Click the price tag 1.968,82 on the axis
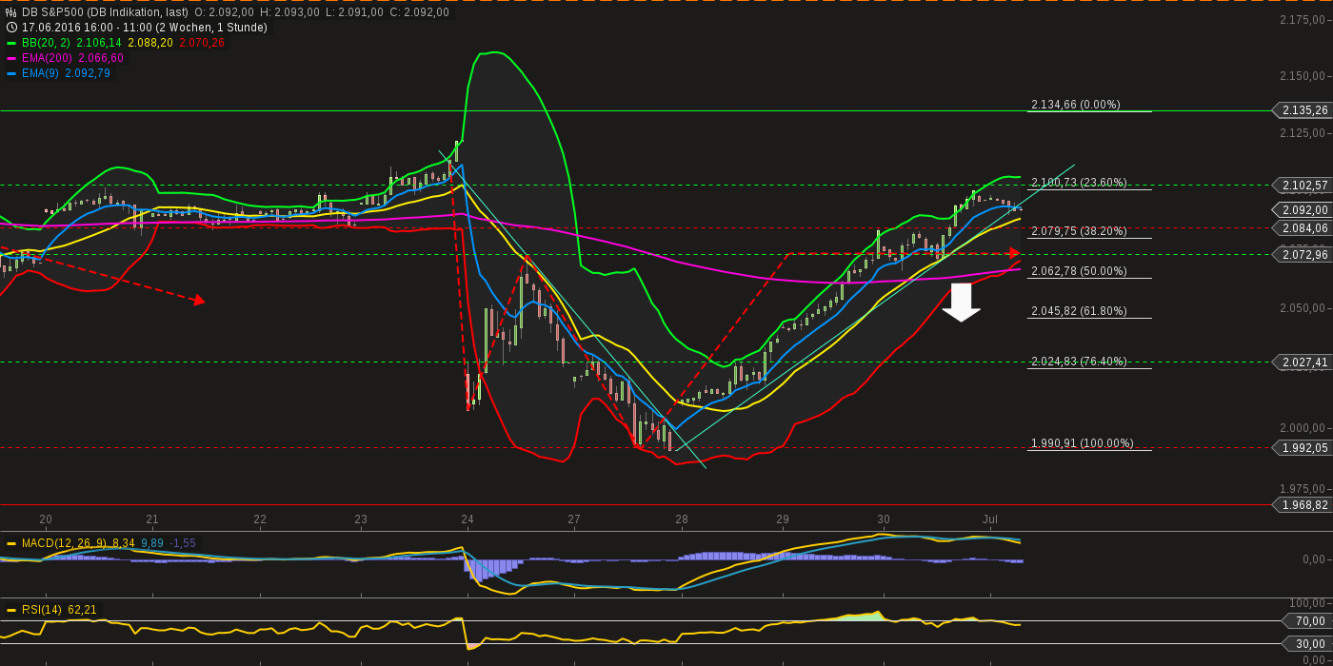This screenshot has width=1333, height=666. 1302,505
